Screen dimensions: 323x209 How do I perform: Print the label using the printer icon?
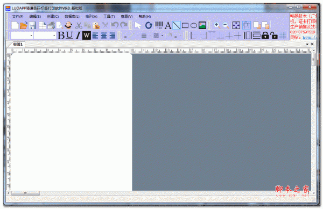click(x=51, y=25)
